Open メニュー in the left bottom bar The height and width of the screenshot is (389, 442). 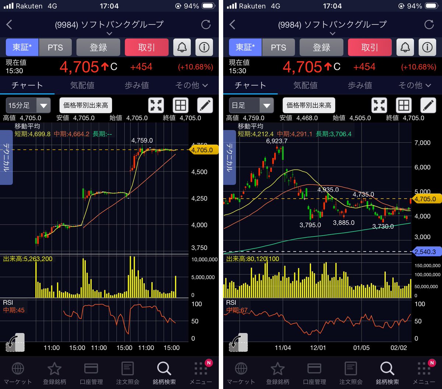tap(201, 373)
